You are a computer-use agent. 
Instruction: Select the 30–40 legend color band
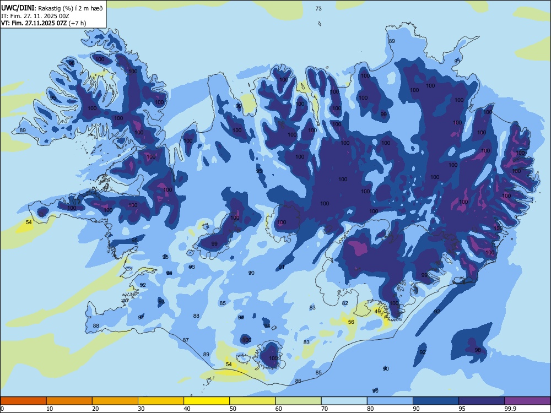[x=161, y=401]
